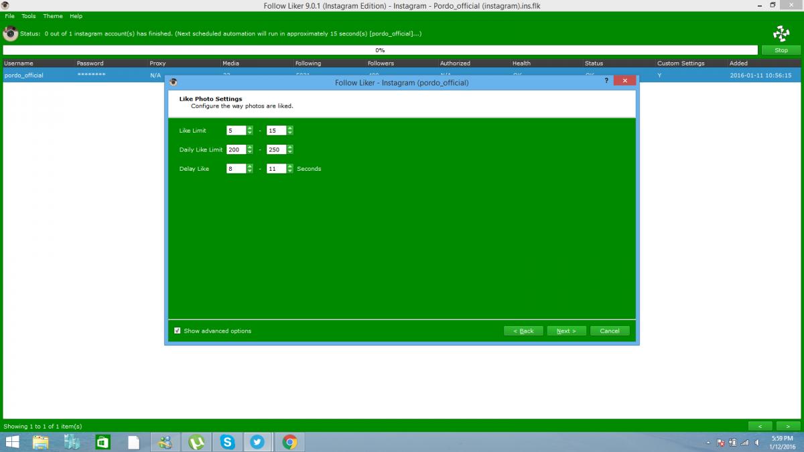Viewport: 804px width, 452px height.
Task: Open the Theme menu
Action: pos(53,16)
